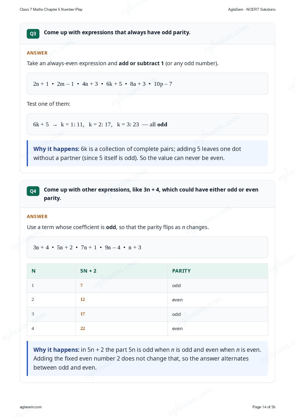The width and height of the screenshot is (295, 417).
Task: Click the PARITY column header
Action: coord(218,271)
